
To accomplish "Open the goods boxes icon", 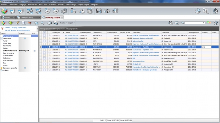I will (115, 11).
